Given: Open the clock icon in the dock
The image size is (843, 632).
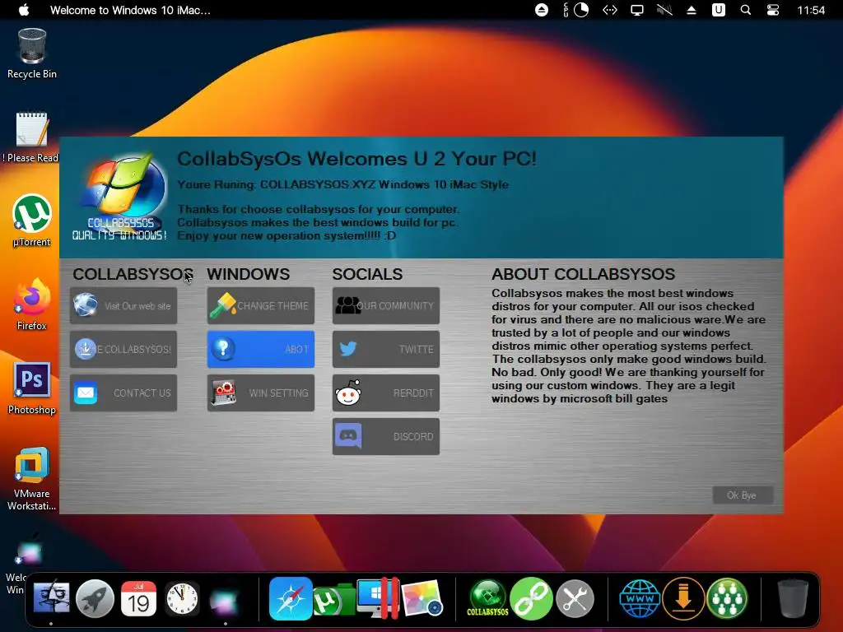Looking at the screenshot, I should (182, 598).
